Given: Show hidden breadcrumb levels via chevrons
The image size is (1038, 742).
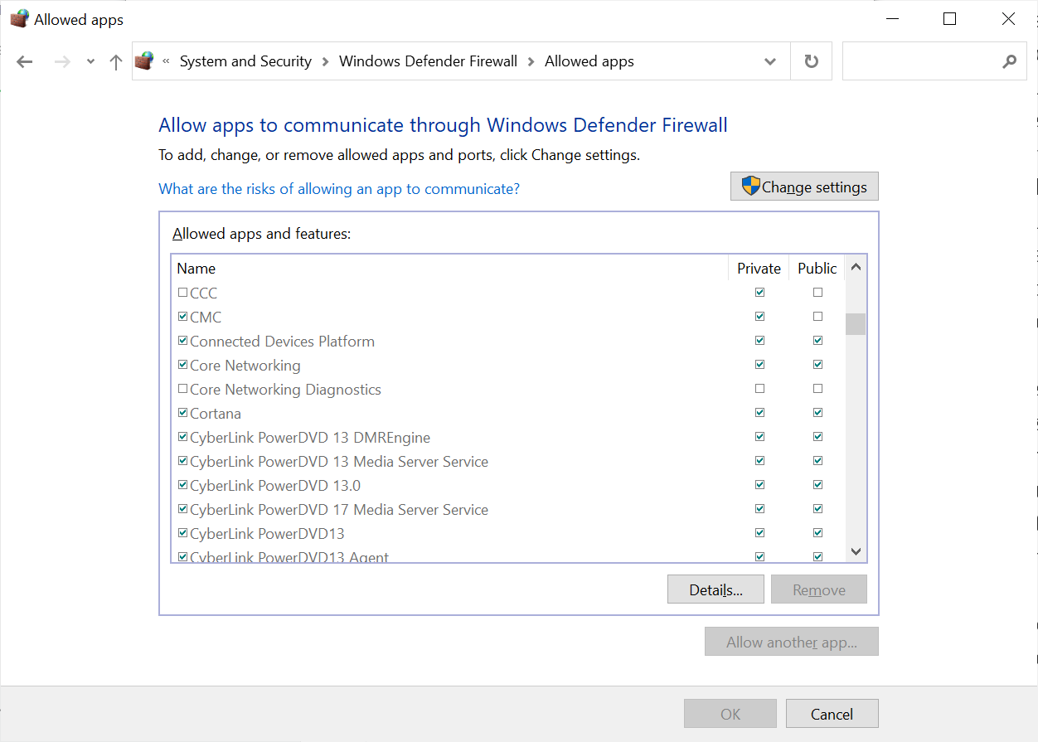Looking at the screenshot, I should [166, 61].
